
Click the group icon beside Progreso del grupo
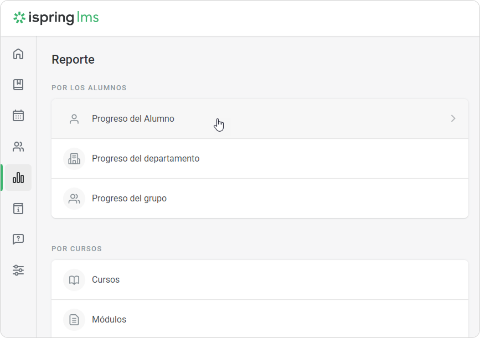74,199
